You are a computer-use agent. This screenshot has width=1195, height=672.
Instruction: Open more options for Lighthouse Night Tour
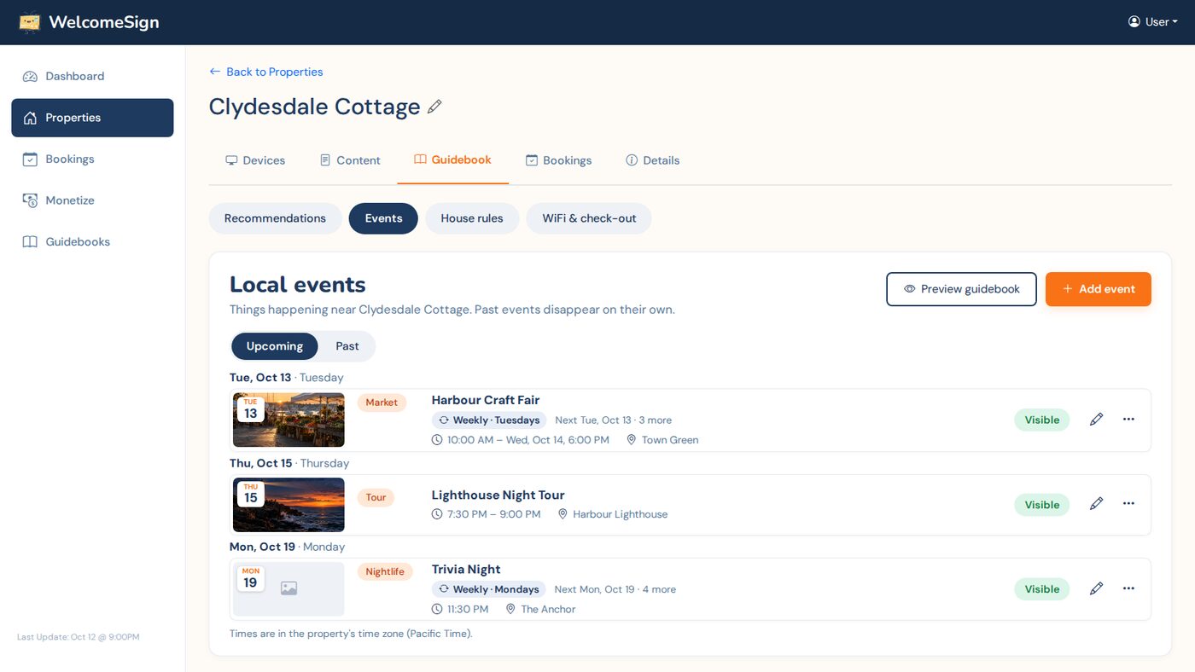tap(1128, 504)
